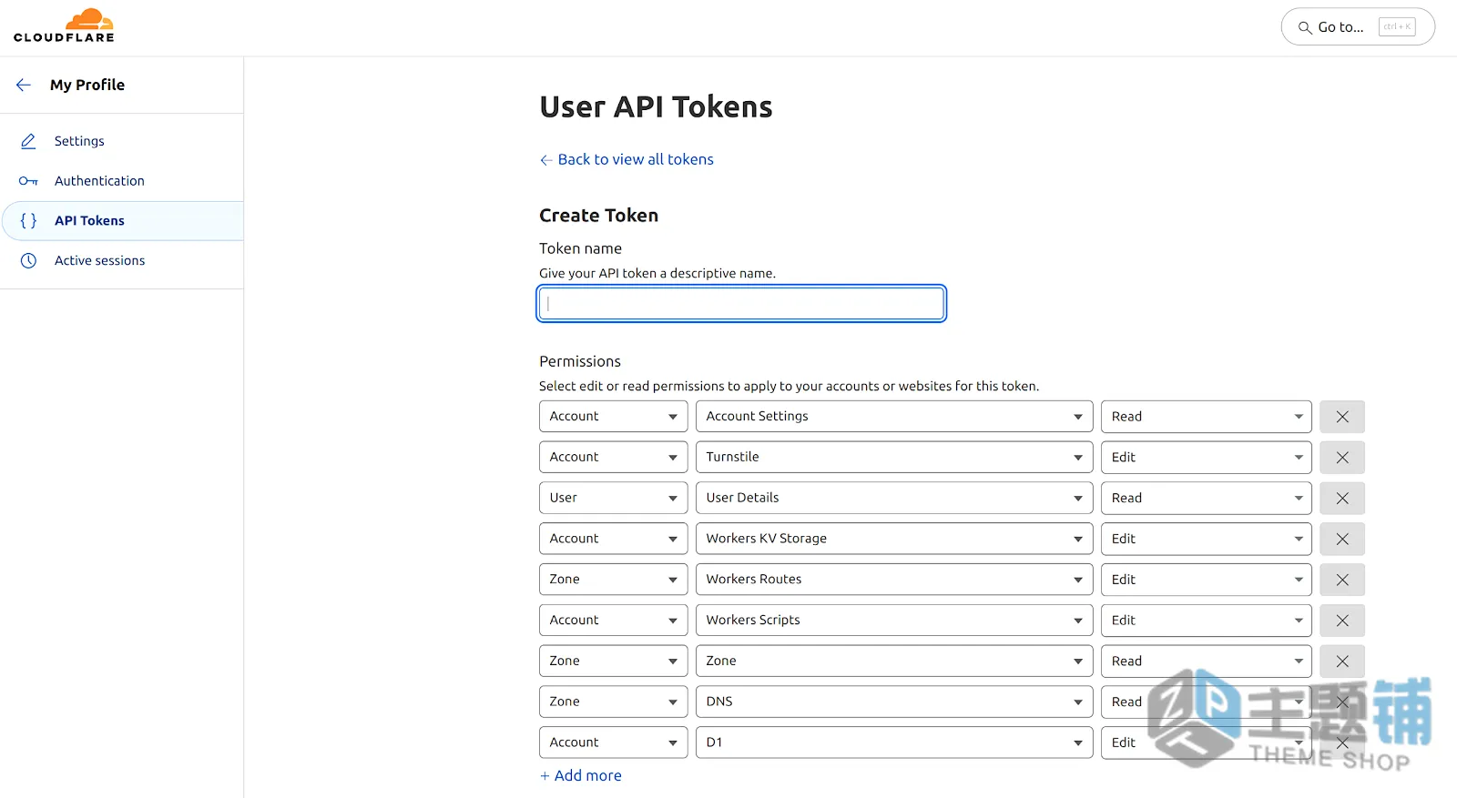Open the User Details resource dropdown
This screenshot has height=798, width=1457.
(x=894, y=498)
